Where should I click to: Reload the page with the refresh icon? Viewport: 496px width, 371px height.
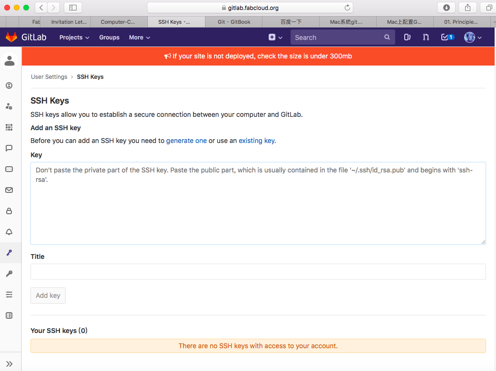click(347, 8)
